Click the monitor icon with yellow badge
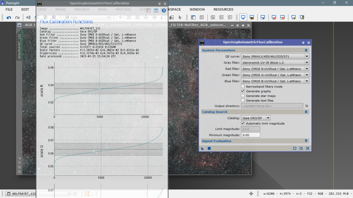This screenshot has width=353, height=198. tap(252, 18)
